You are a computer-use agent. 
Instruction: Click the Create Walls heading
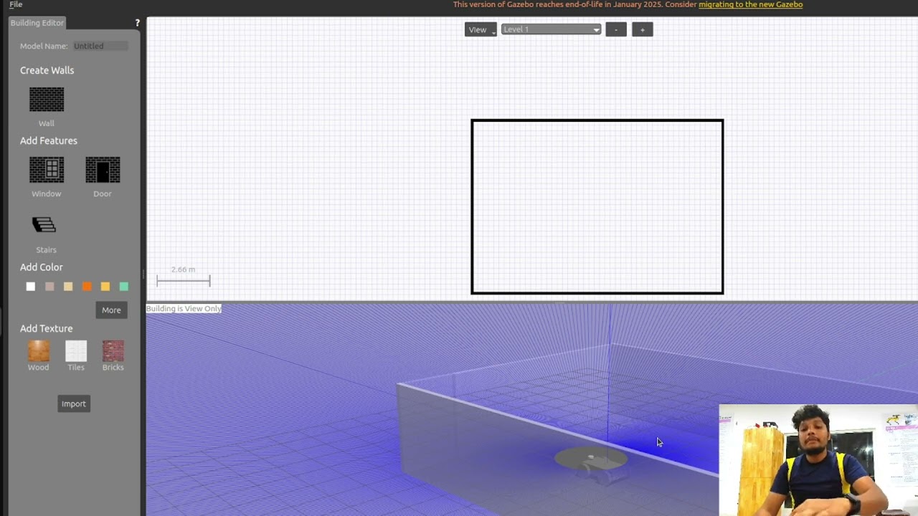coord(47,70)
